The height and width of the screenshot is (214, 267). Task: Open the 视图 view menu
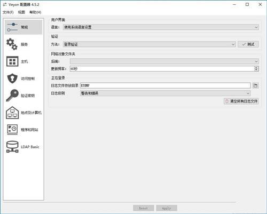pos(21,12)
